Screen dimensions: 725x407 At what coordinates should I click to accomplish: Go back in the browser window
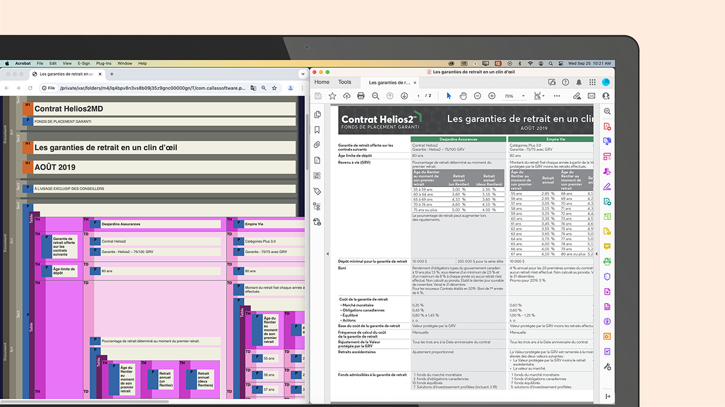7,88
